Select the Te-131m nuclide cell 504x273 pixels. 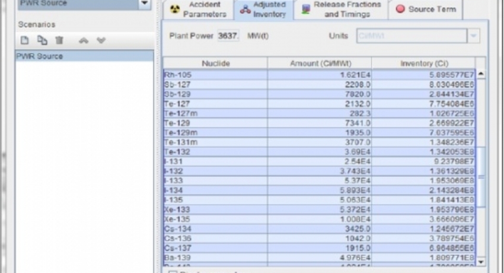[215, 142]
